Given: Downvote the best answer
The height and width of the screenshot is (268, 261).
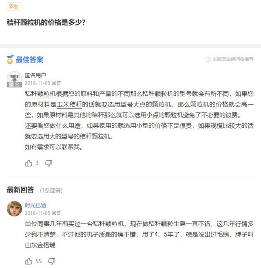Looking at the screenshot, I should coord(49,163).
